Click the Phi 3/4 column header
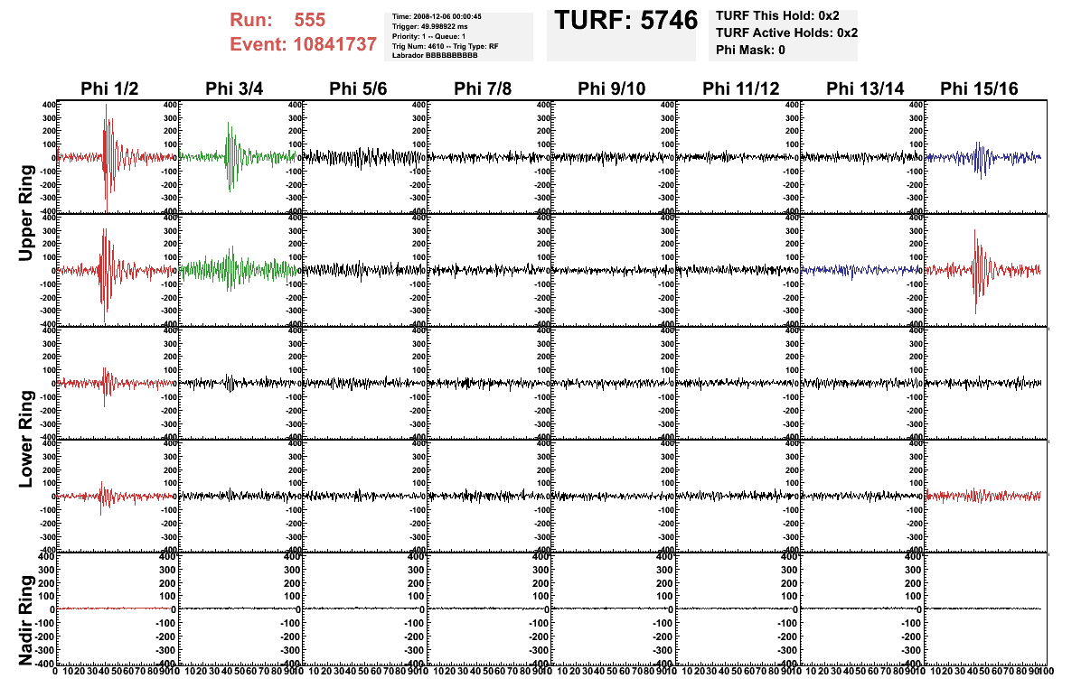1081x697 pixels. coord(234,88)
